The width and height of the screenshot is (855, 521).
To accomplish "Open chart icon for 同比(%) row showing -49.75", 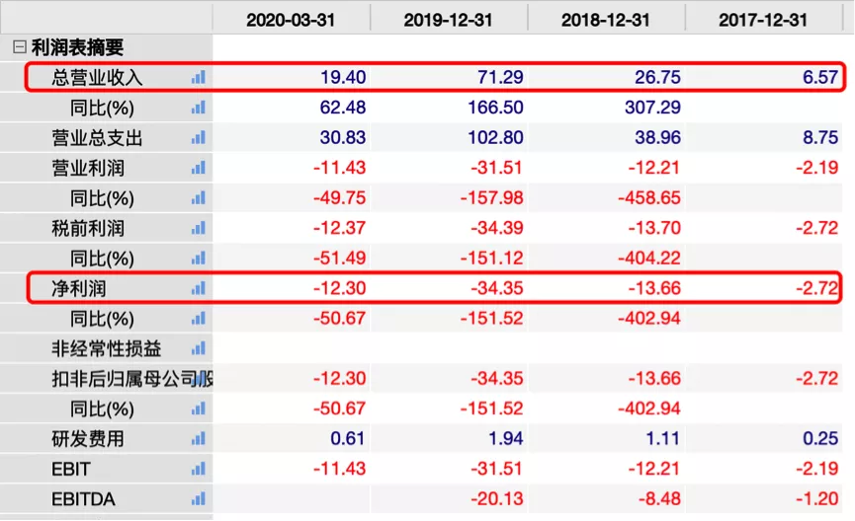I will pyautogui.click(x=199, y=197).
